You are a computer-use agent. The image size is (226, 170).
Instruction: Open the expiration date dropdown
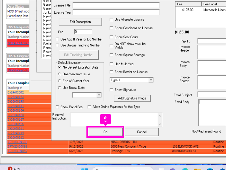[99, 95]
